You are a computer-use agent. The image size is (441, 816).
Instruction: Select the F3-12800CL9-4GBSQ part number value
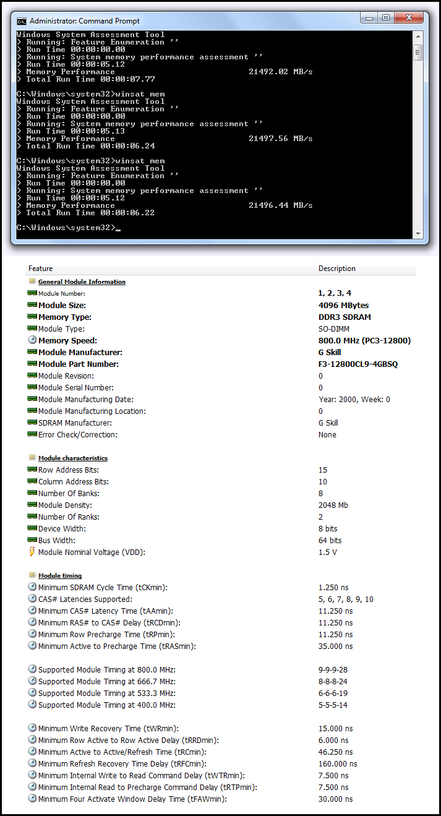point(358,364)
